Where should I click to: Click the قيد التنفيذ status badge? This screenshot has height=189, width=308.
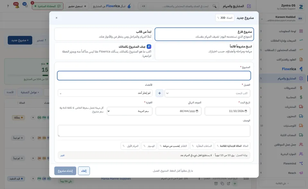[x=16, y=179]
